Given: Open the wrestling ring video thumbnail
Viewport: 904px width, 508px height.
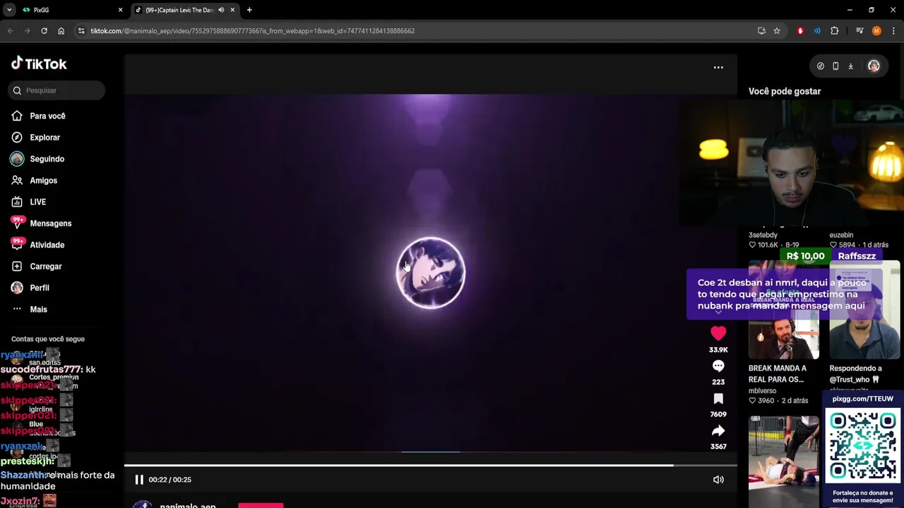Looking at the screenshot, I should [x=784, y=461].
